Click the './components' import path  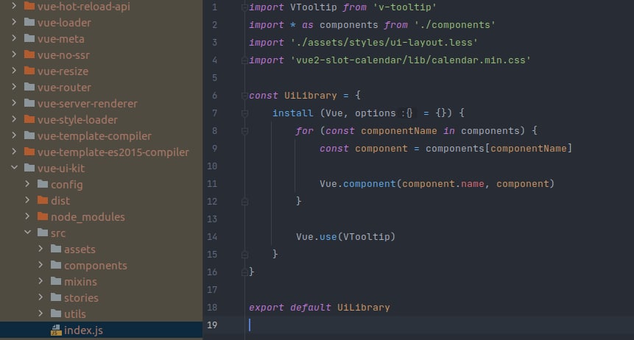pos(455,25)
